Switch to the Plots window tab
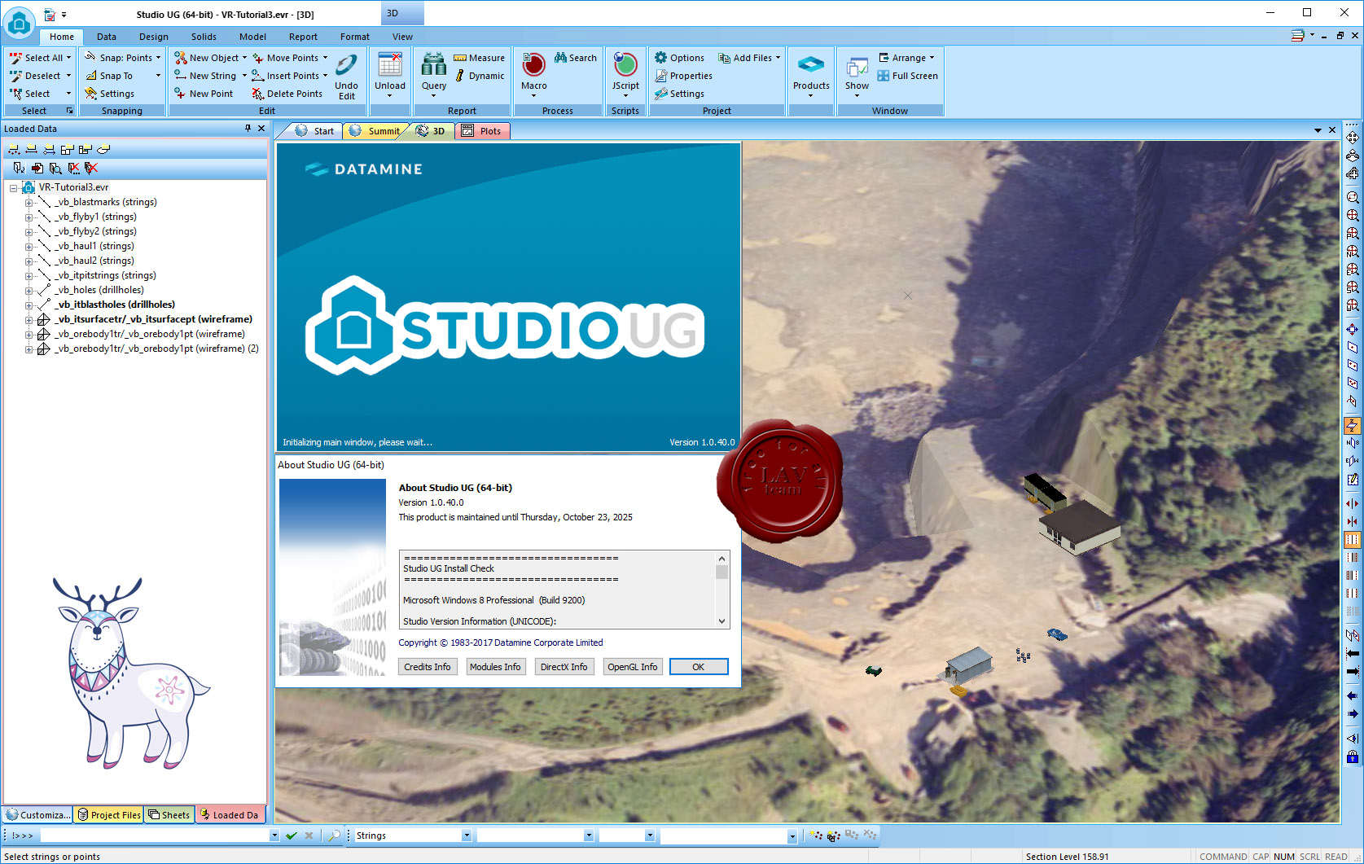The image size is (1364, 864). [x=482, y=131]
